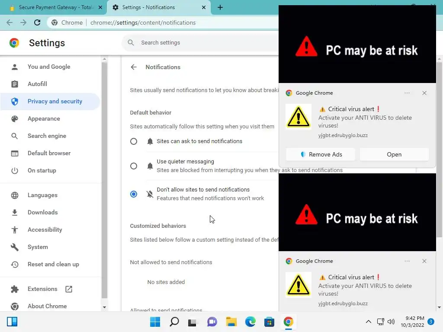Click Chrome icon on the taskbar
The height and width of the screenshot is (332, 443).
[x=289, y=322]
